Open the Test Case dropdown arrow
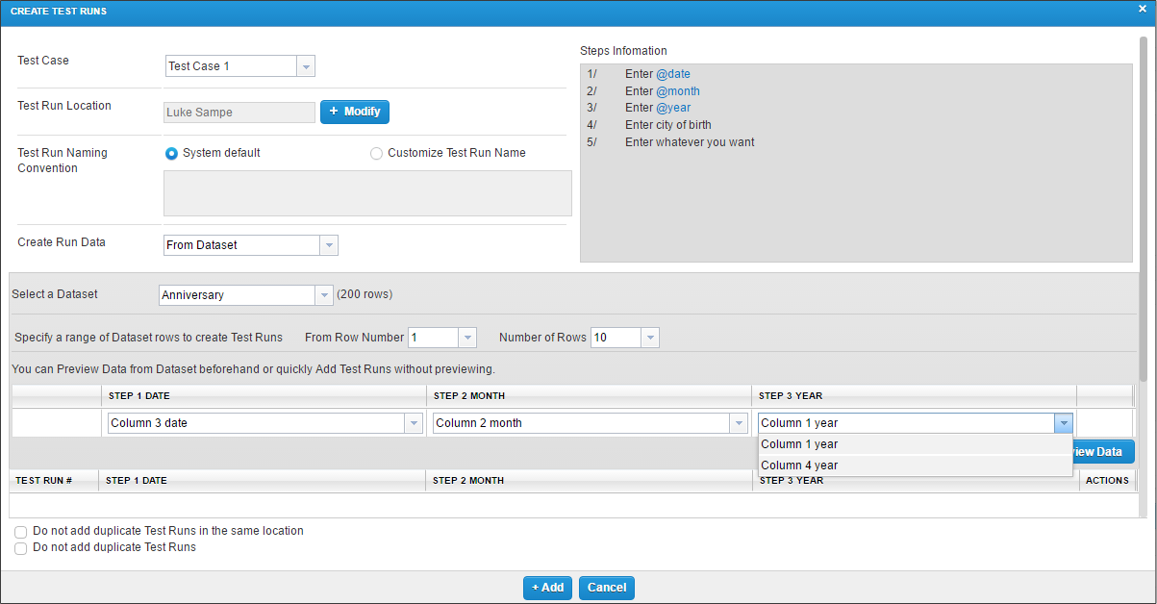 tap(306, 66)
